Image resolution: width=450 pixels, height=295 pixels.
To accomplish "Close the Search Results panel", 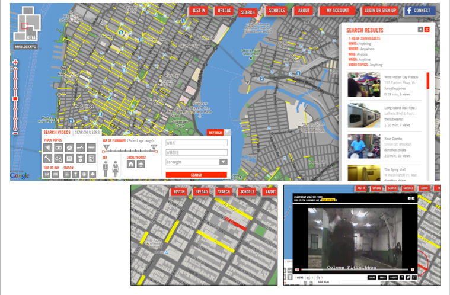I will [x=427, y=29].
